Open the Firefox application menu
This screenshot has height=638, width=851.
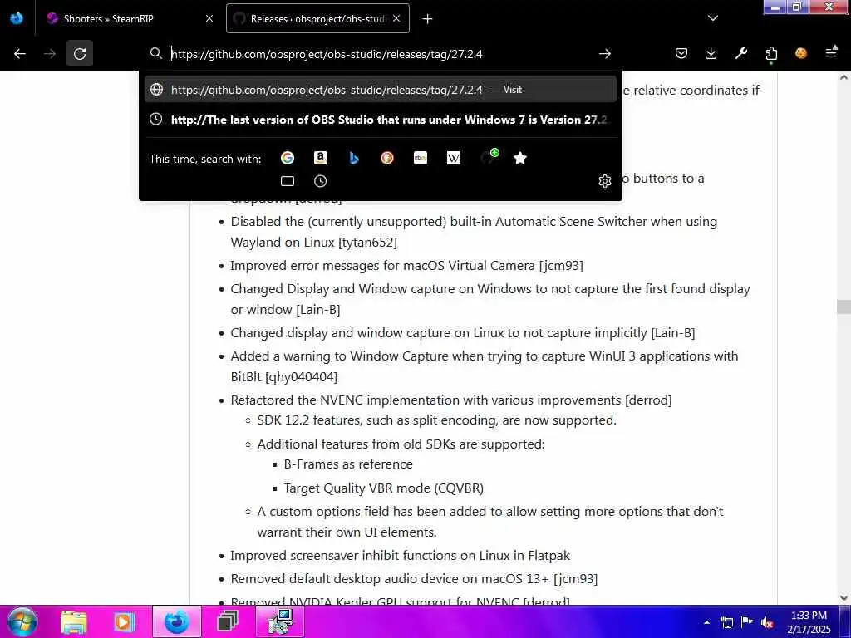click(x=831, y=52)
